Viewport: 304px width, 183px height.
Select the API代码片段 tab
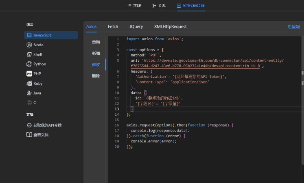pos(191,6)
